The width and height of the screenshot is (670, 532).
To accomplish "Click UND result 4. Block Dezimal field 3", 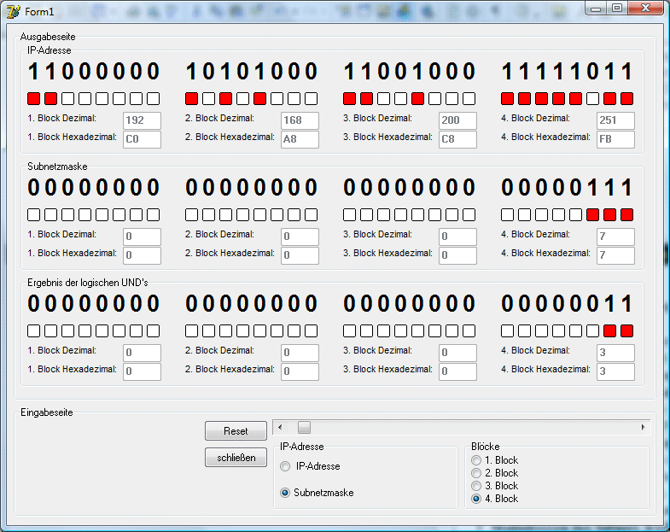I will (x=615, y=353).
